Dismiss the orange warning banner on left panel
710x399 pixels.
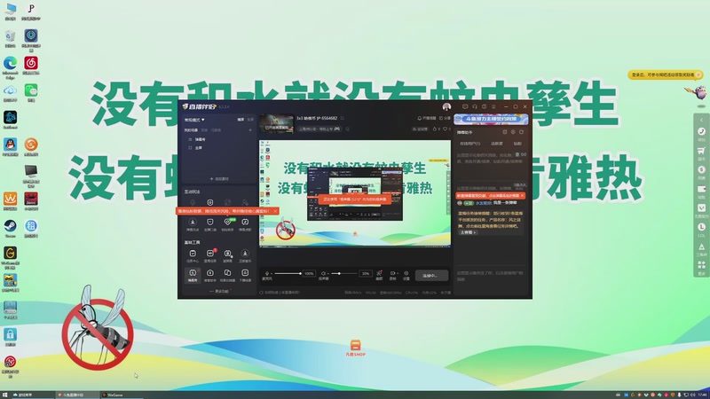tap(275, 211)
